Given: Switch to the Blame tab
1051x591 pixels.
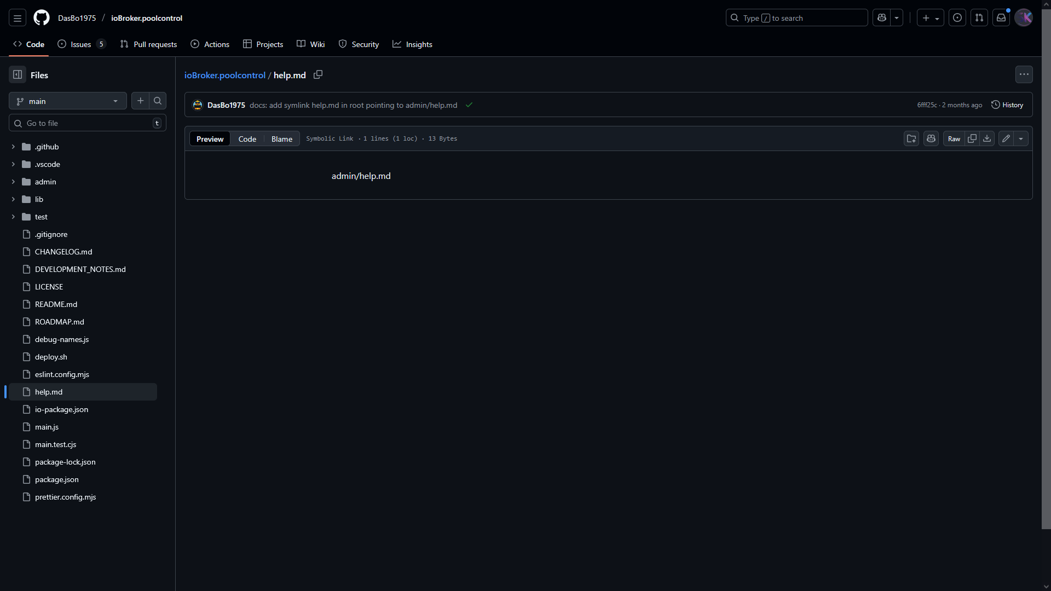Looking at the screenshot, I should click(281, 138).
